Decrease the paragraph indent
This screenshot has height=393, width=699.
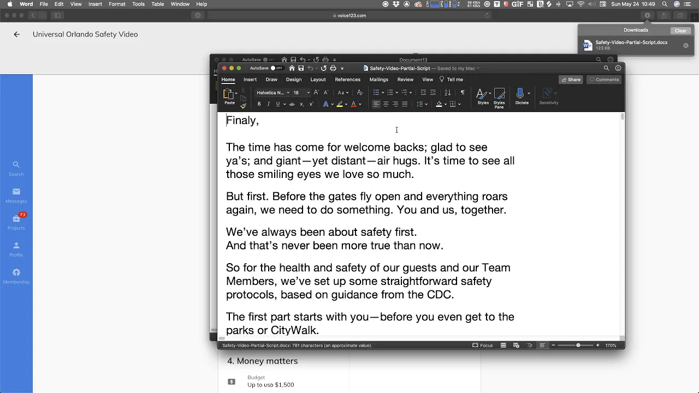tap(423, 93)
